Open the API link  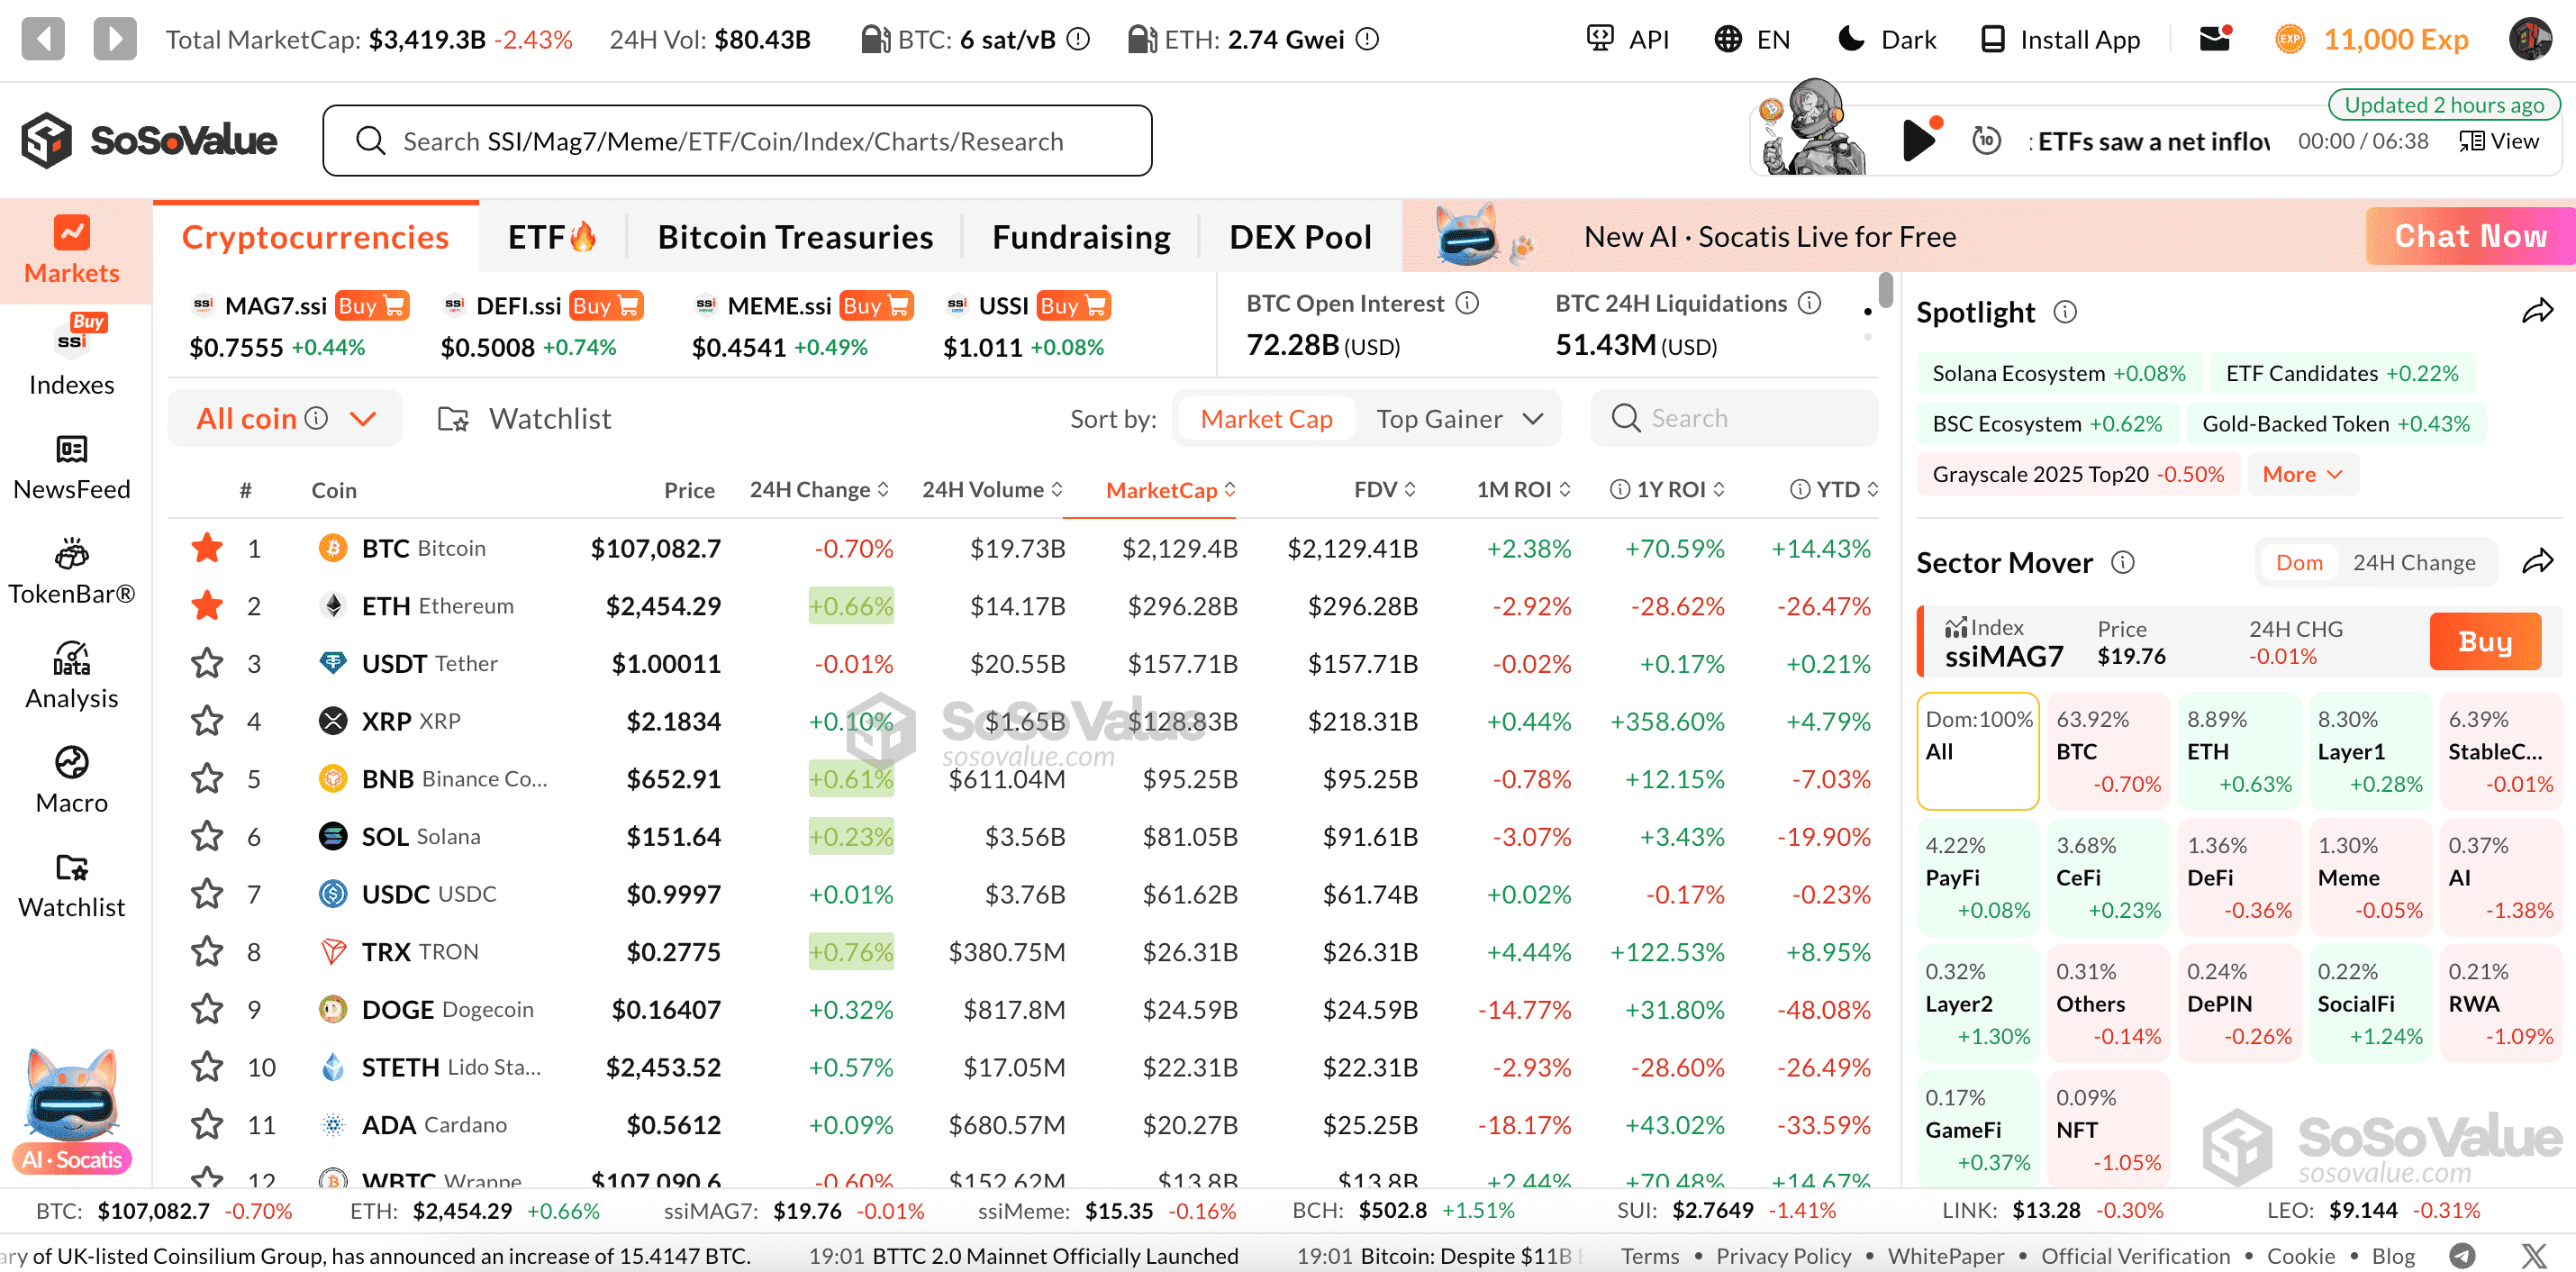tap(1628, 39)
